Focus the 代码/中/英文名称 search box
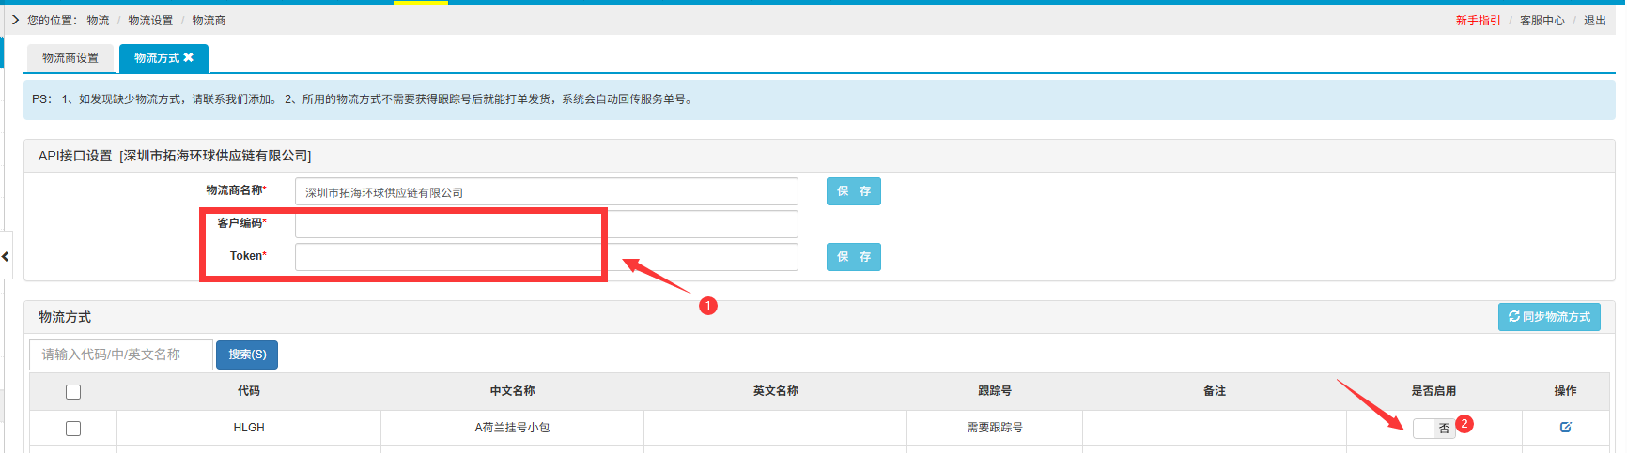This screenshot has height=453, width=1627. coord(121,355)
